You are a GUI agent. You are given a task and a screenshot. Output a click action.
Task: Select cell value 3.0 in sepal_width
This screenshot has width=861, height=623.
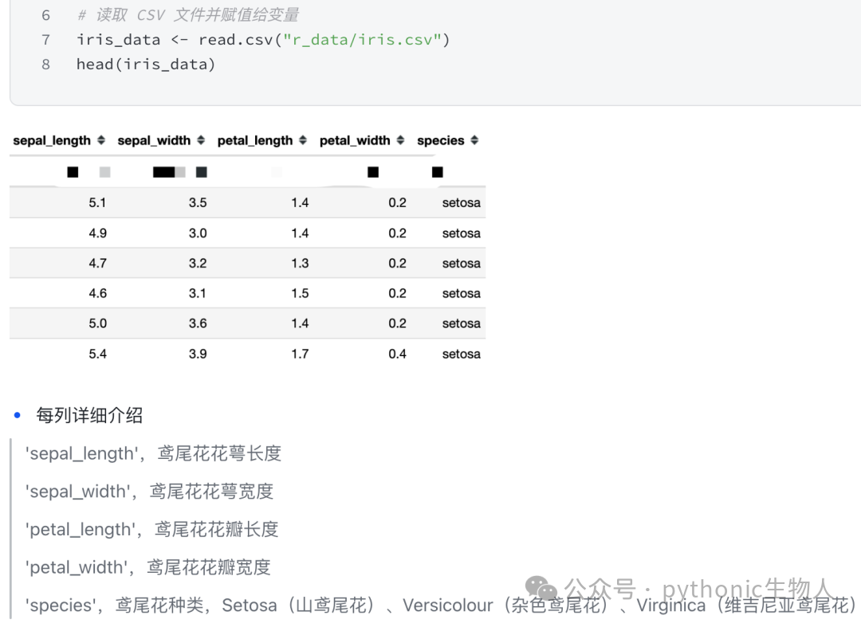tap(198, 233)
